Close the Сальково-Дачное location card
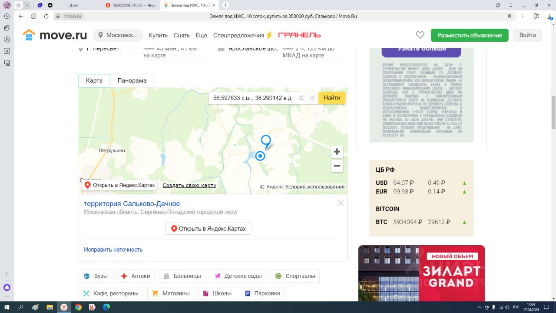 tap(341, 203)
